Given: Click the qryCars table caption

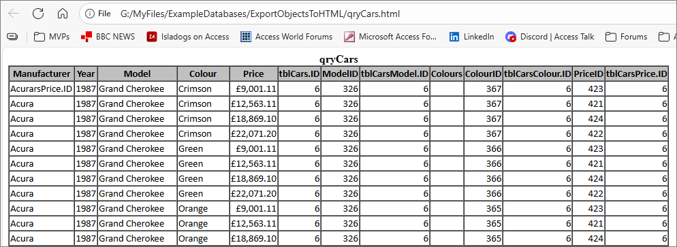Looking at the screenshot, I should [338, 59].
